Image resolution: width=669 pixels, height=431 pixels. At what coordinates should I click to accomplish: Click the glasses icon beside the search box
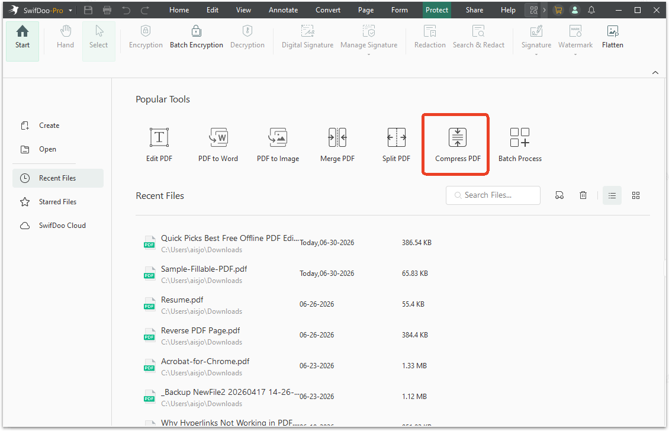[x=559, y=195]
